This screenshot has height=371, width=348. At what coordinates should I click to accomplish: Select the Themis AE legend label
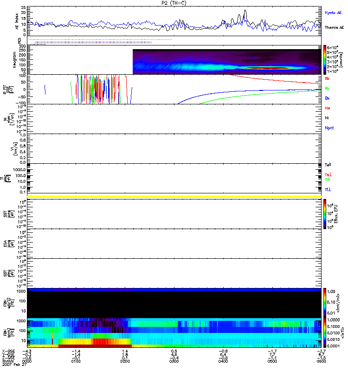[334, 28]
